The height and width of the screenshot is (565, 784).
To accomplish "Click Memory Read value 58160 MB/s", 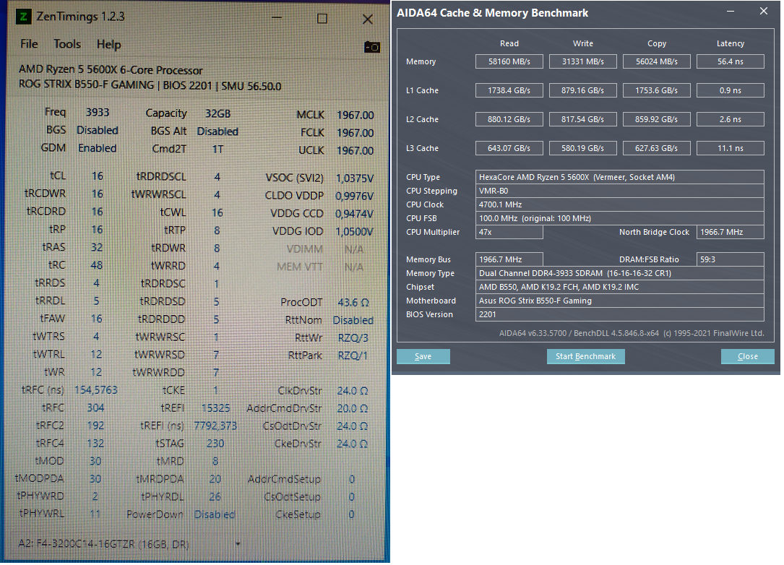I will 509,61.
